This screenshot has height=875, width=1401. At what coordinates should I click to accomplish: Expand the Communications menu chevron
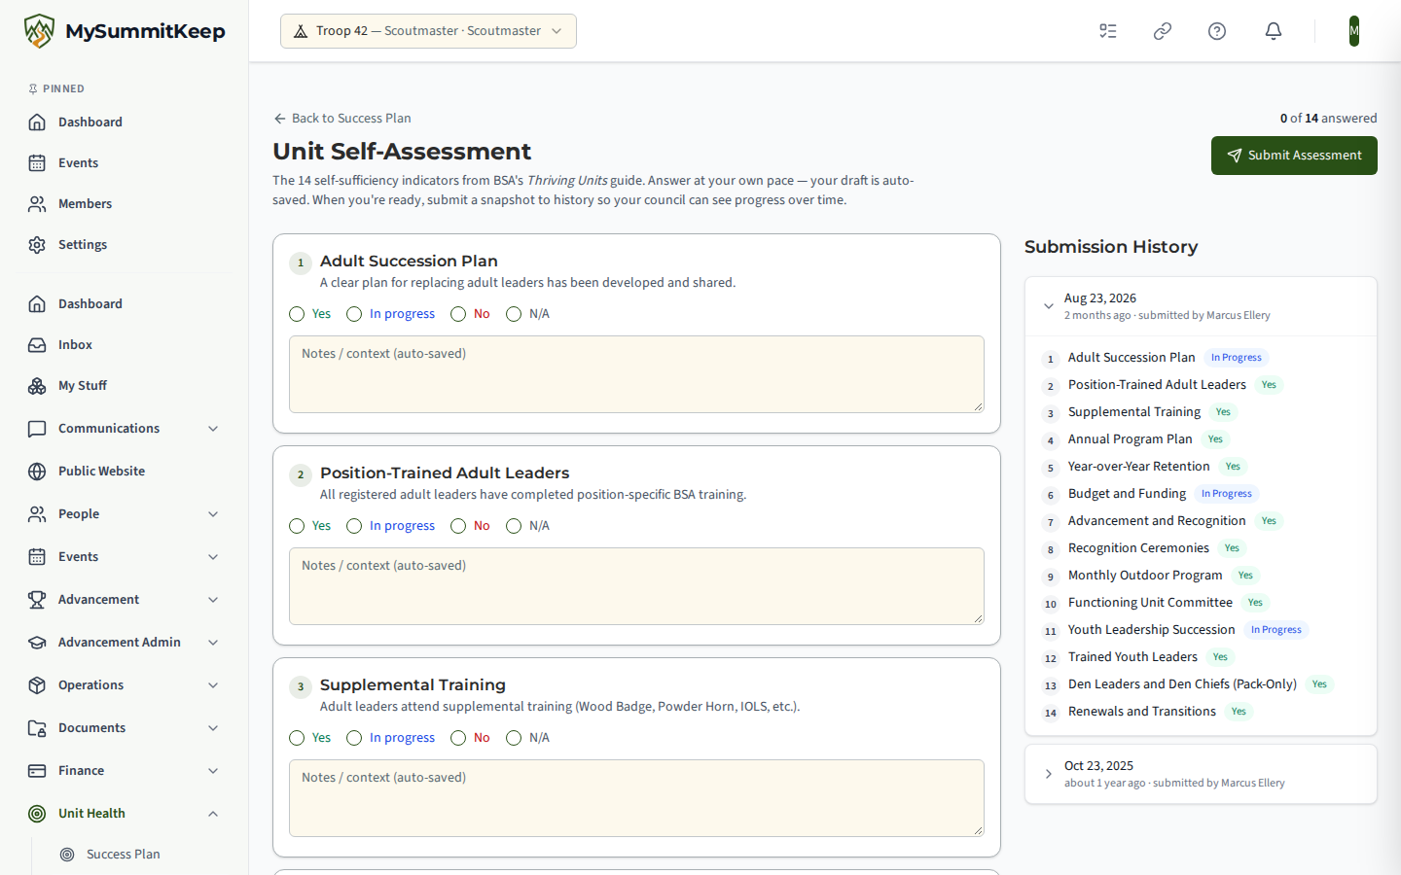(213, 428)
